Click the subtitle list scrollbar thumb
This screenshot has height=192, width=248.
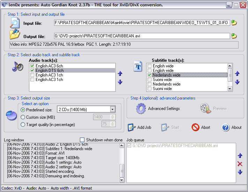(x=230, y=75)
